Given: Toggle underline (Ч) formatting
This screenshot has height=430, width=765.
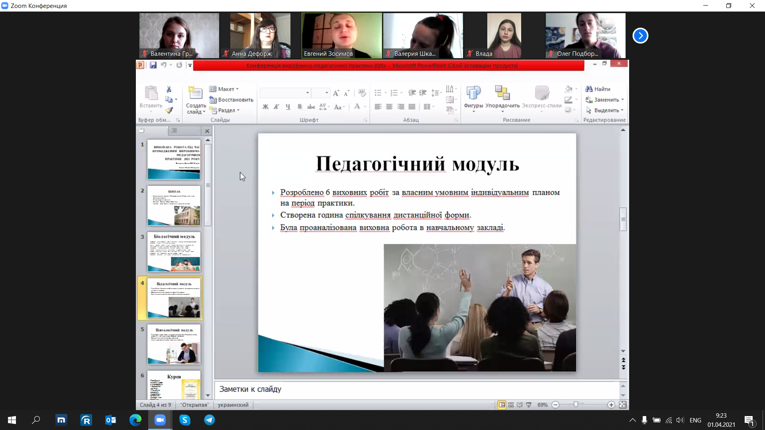Looking at the screenshot, I should [x=288, y=107].
